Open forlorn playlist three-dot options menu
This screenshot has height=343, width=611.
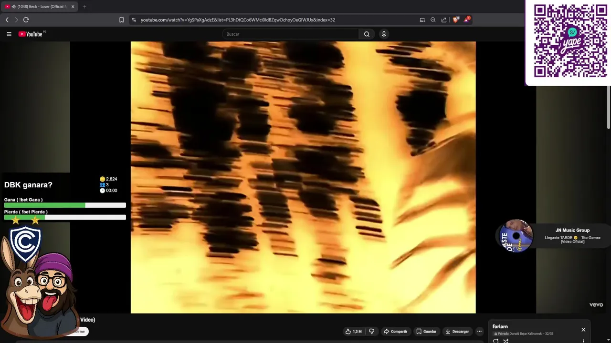click(x=583, y=341)
